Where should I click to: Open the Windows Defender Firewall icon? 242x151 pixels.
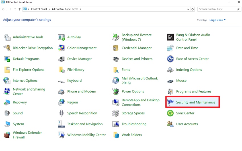pyautogui.click(x=7, y=135)
